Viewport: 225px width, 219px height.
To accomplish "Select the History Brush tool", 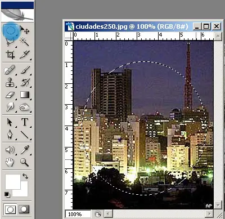I will tap(25, 82).
